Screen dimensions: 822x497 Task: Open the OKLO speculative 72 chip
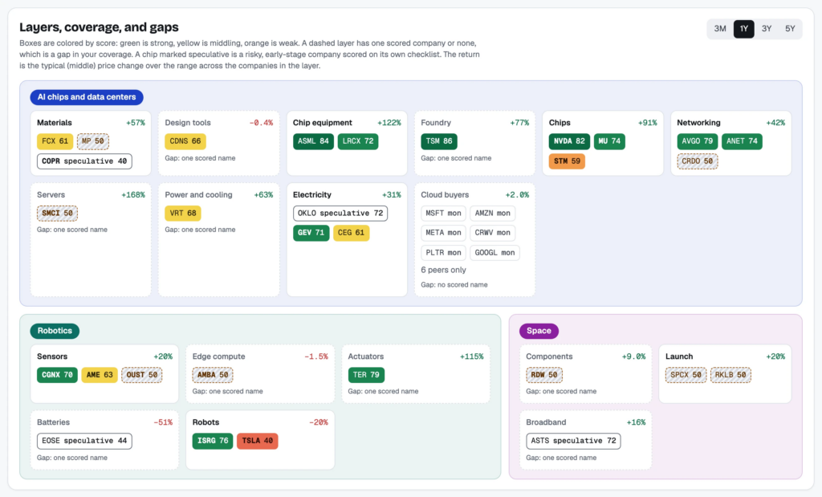click(340, 213)
